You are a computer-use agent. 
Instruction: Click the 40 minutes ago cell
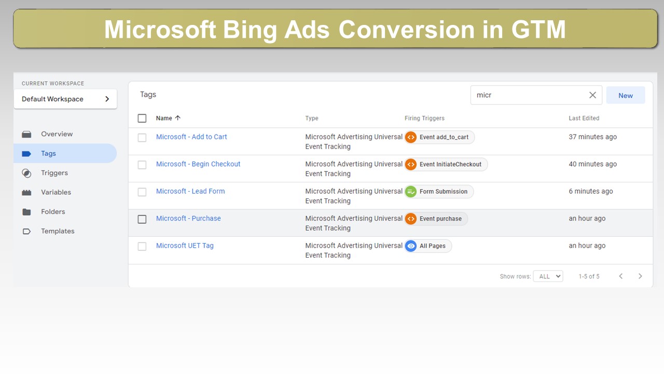pos(592,164)
